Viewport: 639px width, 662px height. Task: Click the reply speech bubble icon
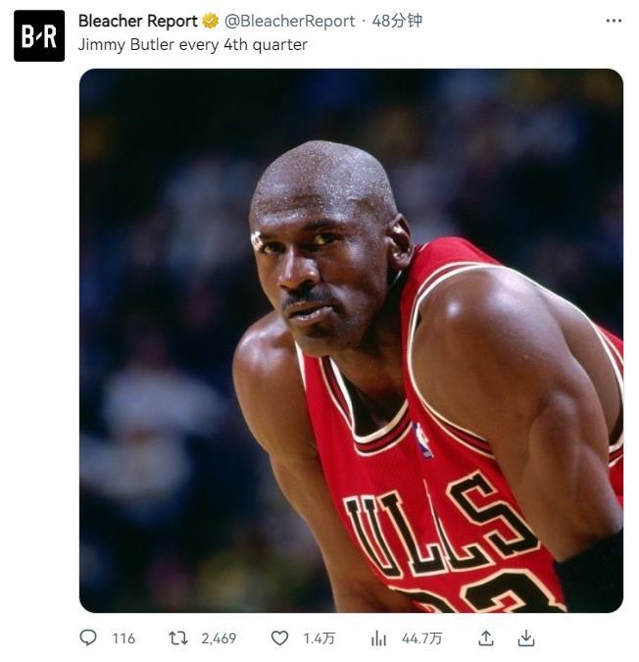point(88,637)
